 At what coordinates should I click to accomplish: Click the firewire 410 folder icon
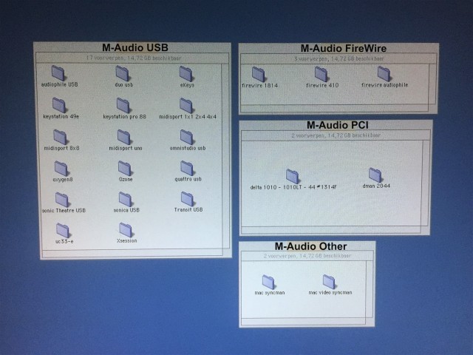[x=321, y=74]
